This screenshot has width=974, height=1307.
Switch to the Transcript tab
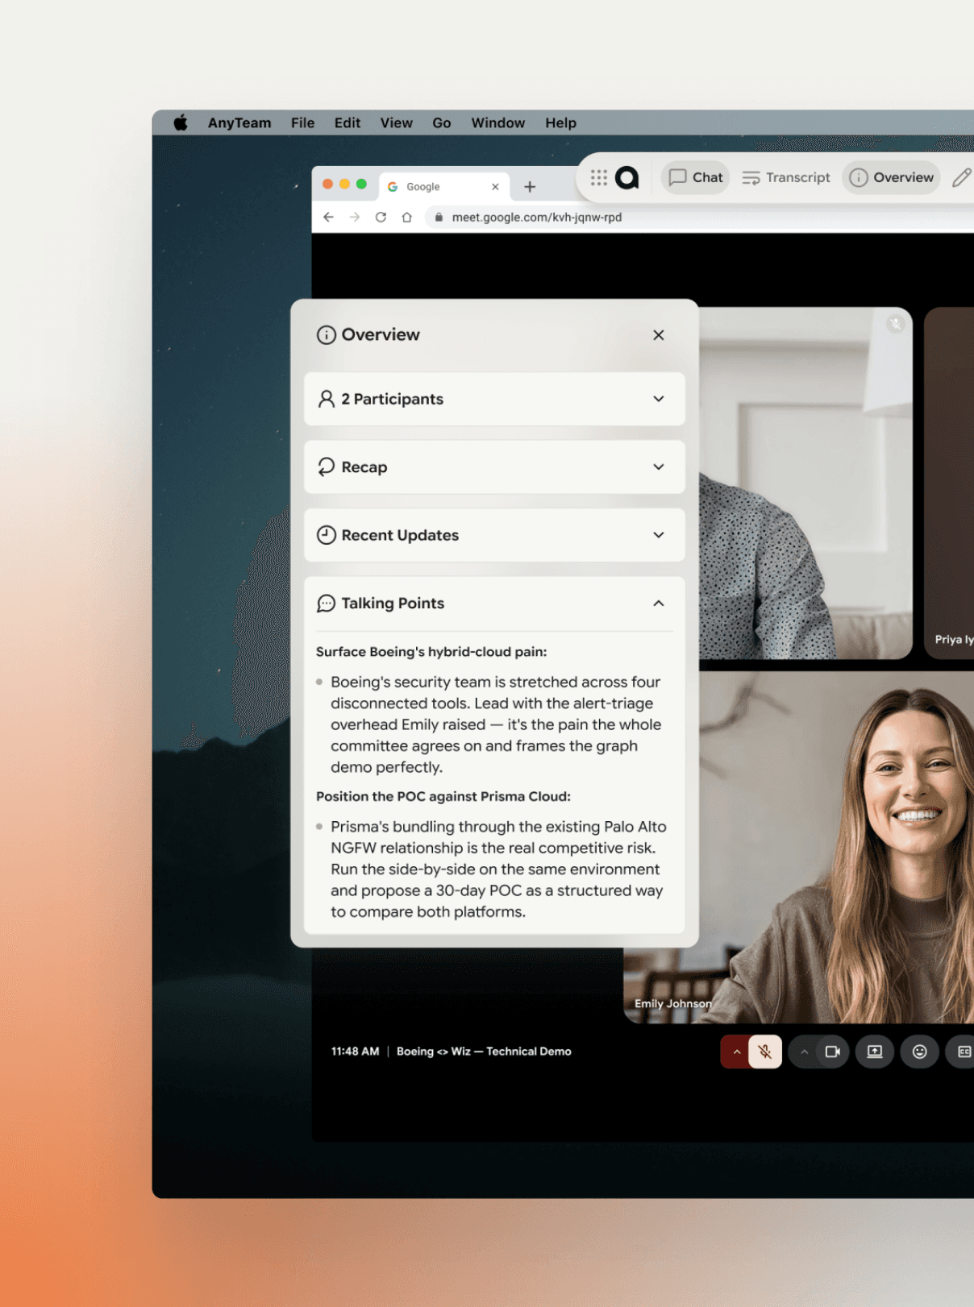click(786, 177)
